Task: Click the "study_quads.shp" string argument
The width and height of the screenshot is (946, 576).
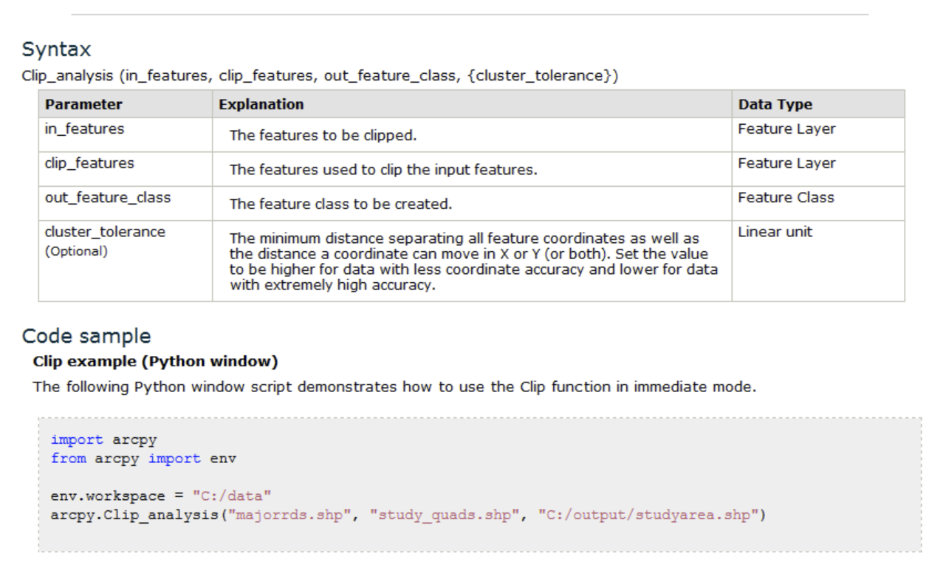Action: (445, 515)
